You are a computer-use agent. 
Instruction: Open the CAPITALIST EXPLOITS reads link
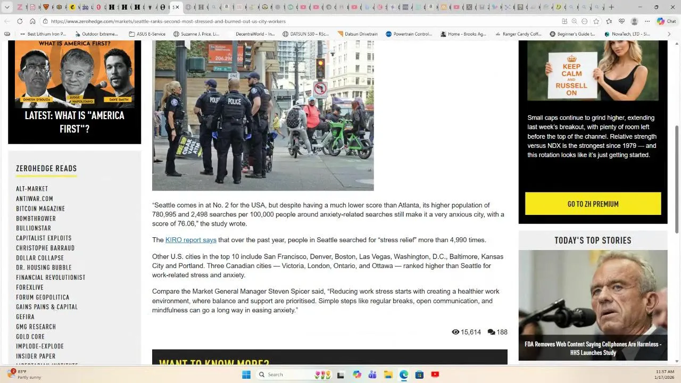coord(44,238)
